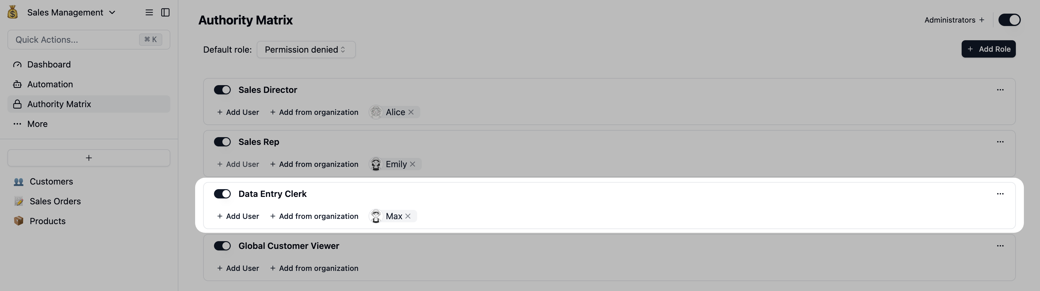Remove Alice from Sales Director role
This screenshot has width=1040, height=291.
(411, 112)
